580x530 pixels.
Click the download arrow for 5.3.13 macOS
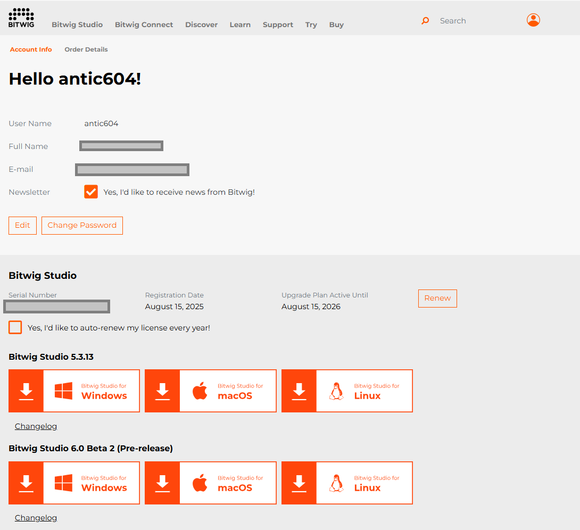(x=162, y=391)
